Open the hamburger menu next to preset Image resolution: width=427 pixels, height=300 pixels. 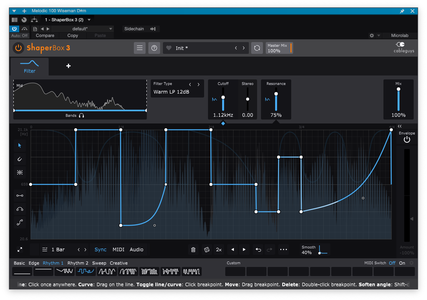tap(140, 48)
